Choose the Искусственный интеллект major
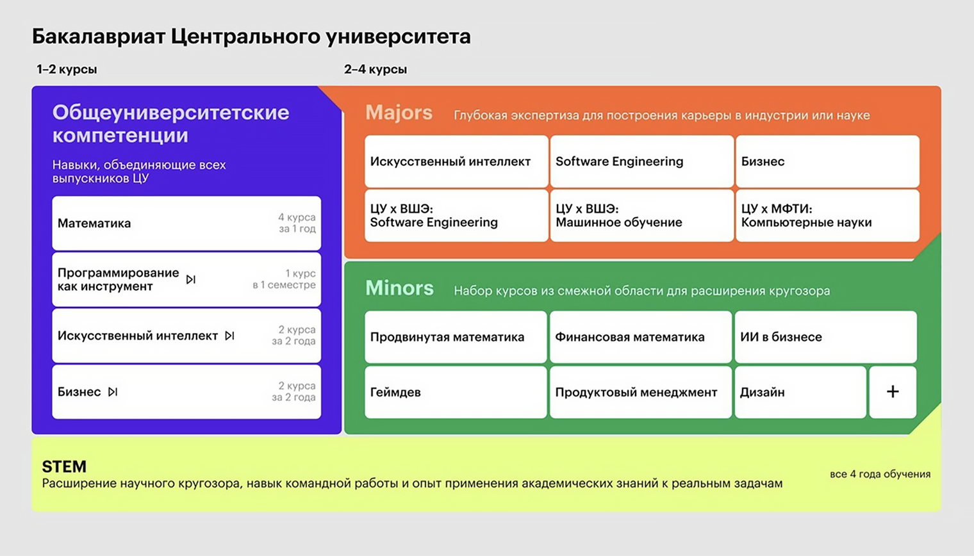 pyautogui.click(x=456, y=161)
